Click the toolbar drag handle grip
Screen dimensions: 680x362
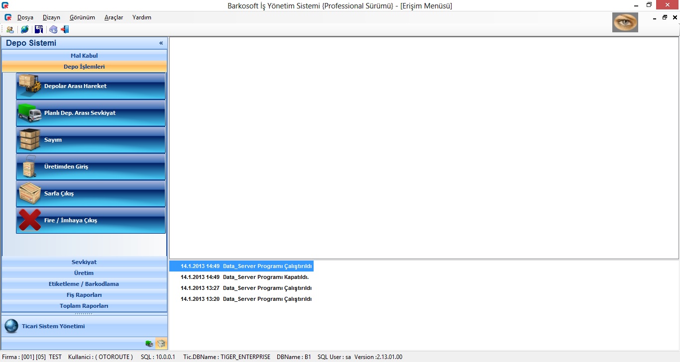click(x=2, y=29)
